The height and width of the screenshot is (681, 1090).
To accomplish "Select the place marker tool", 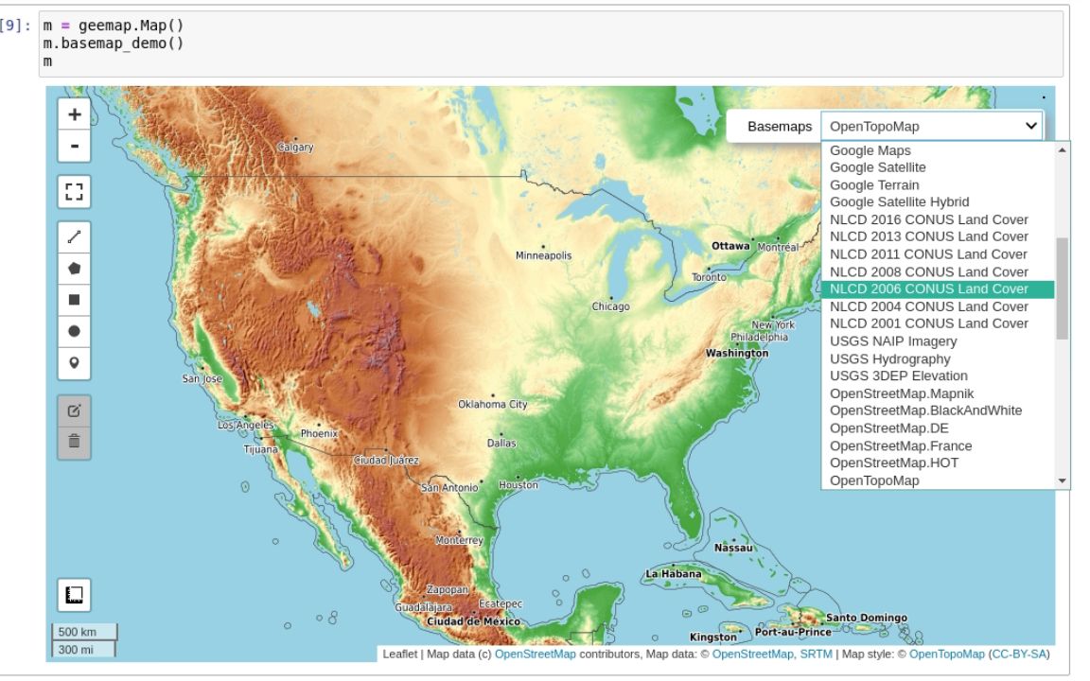I will pyautogui.click(x=74, y=363).
